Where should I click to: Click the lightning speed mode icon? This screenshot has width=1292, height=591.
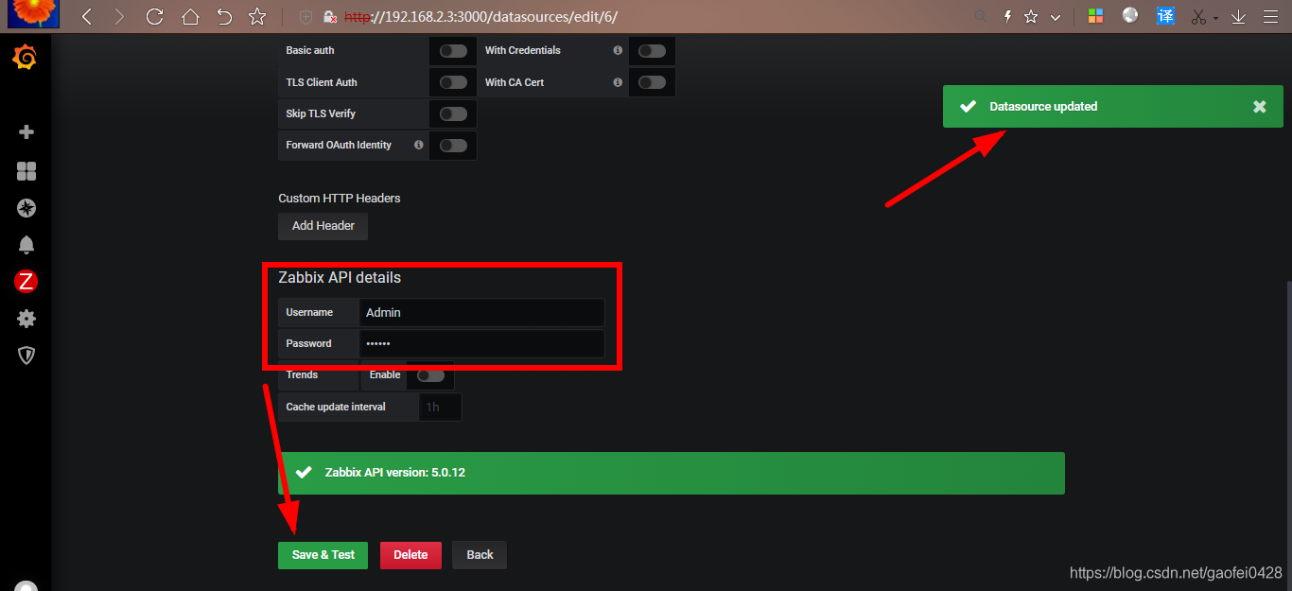(x=1007, y=16)
